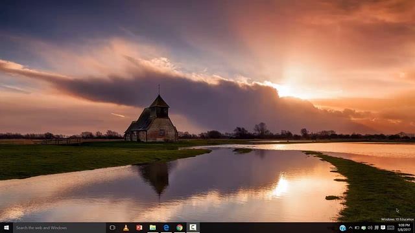The height and width of the screenshot is (233, 415).
Task: Open File Explorer from the taskbar
Action: [153, 228]
